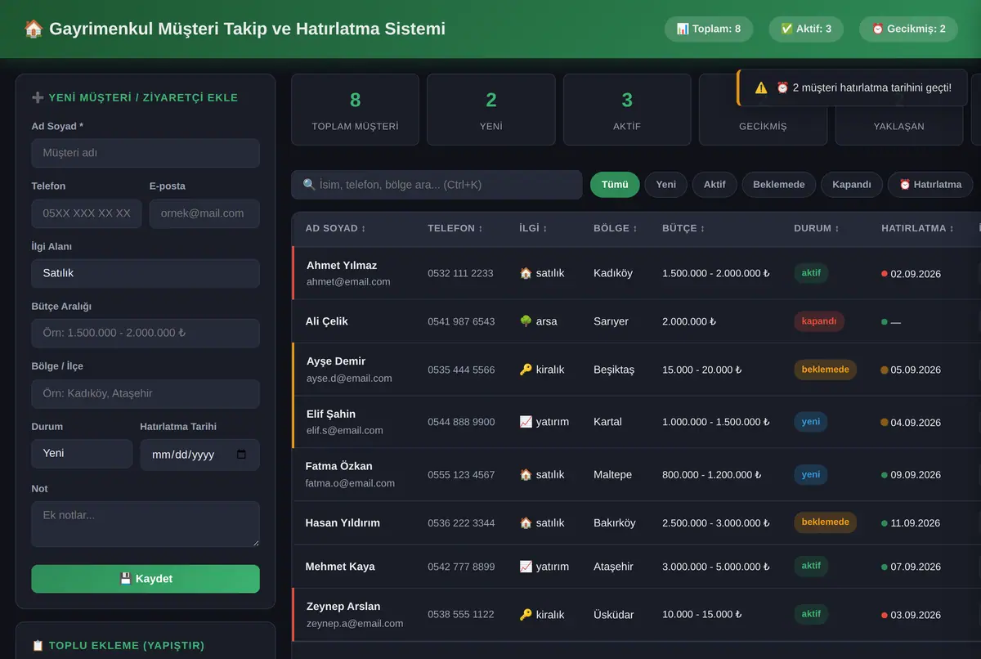Show only Aktif customers
981x659 pixels.
714,184
